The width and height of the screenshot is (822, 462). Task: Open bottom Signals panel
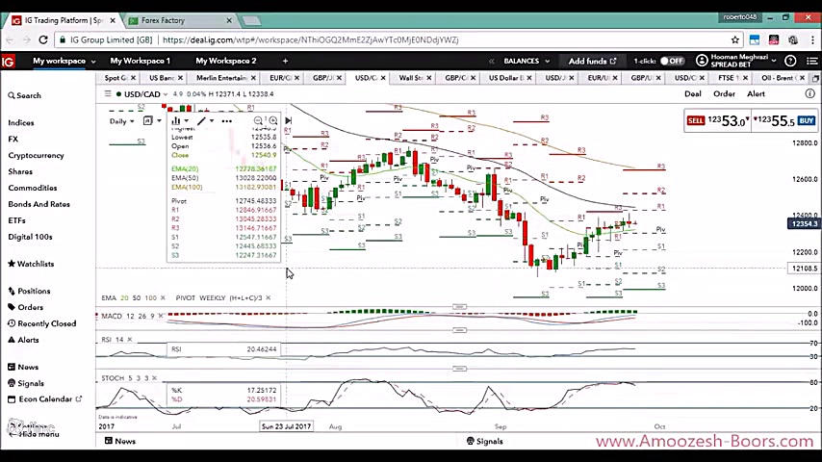[x=484, y=441]
